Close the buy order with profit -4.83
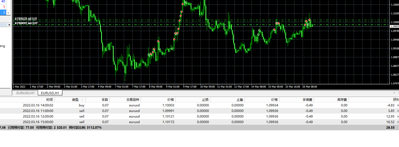 398,105
